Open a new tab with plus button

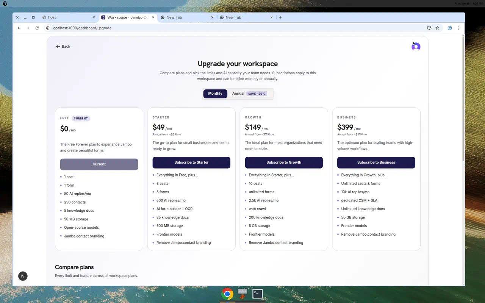pos(280,17)
